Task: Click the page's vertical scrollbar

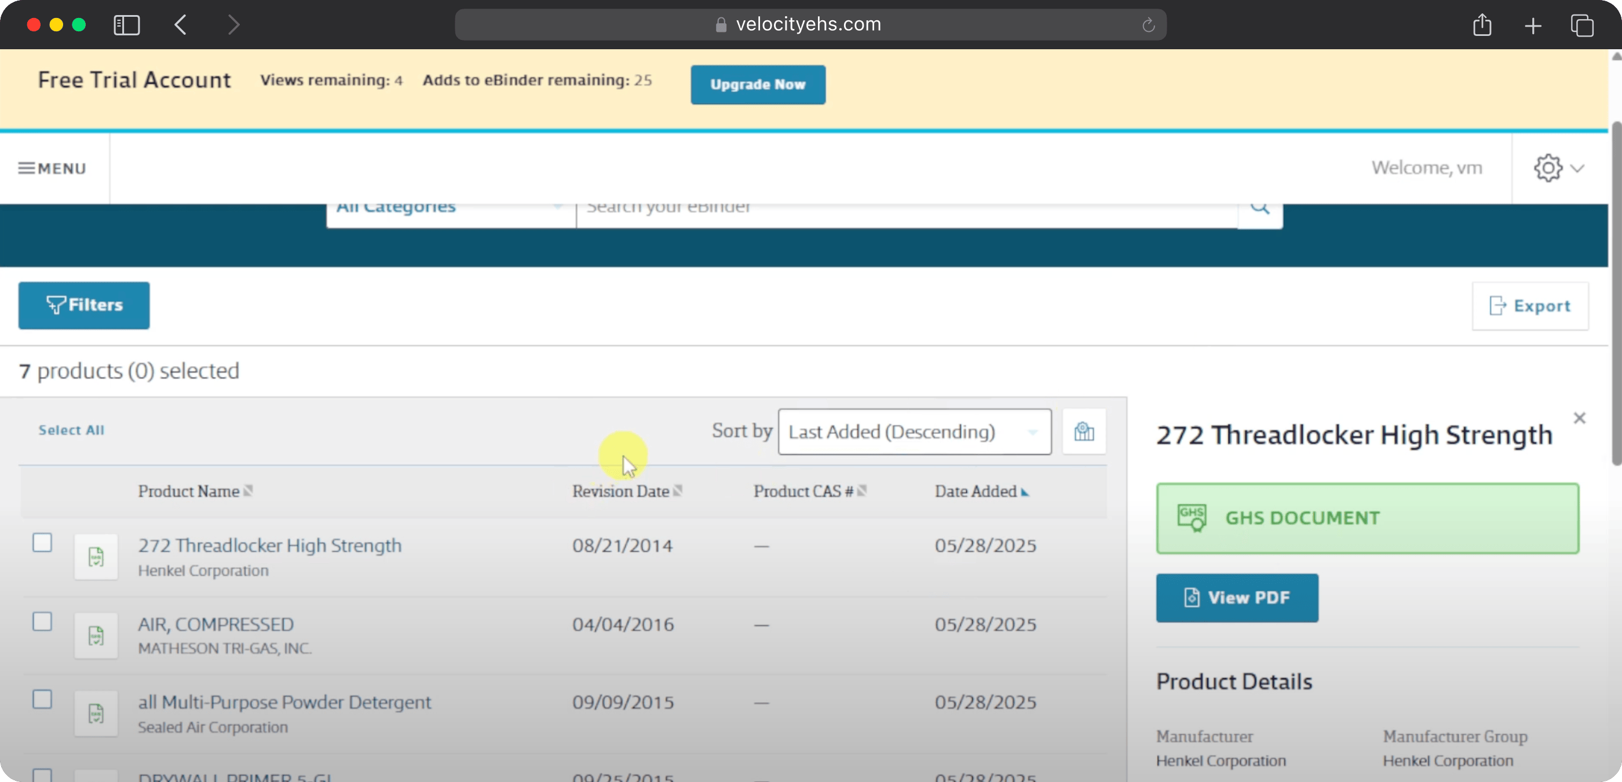Action: click(x=1615, y=293)
